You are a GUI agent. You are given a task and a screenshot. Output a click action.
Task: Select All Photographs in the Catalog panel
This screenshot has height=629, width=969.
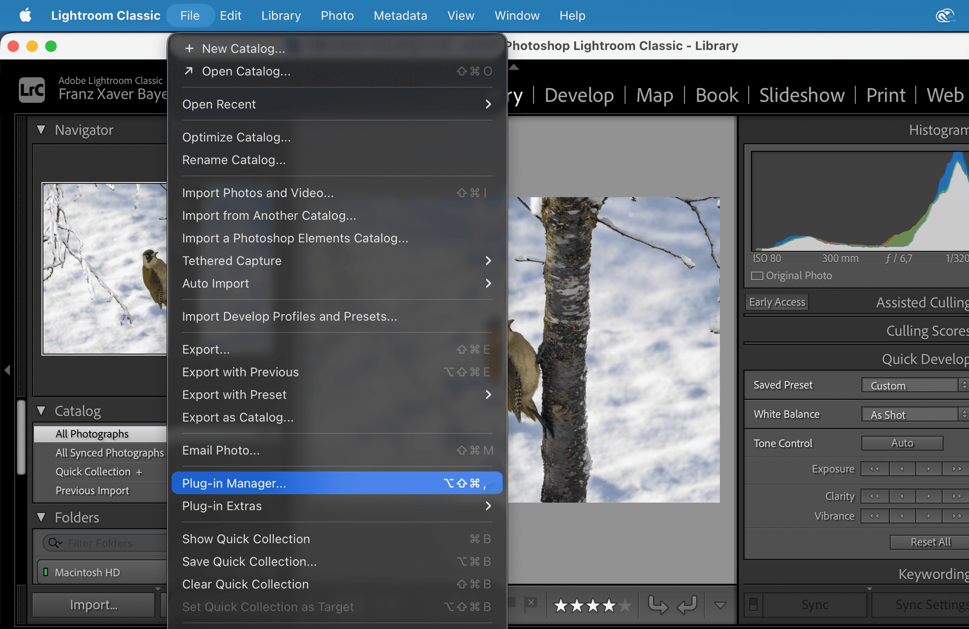pyautogui.click(x=92, y=433)
